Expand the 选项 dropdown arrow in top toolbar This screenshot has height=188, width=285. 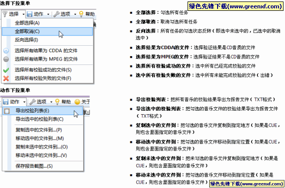coord(75,14)
